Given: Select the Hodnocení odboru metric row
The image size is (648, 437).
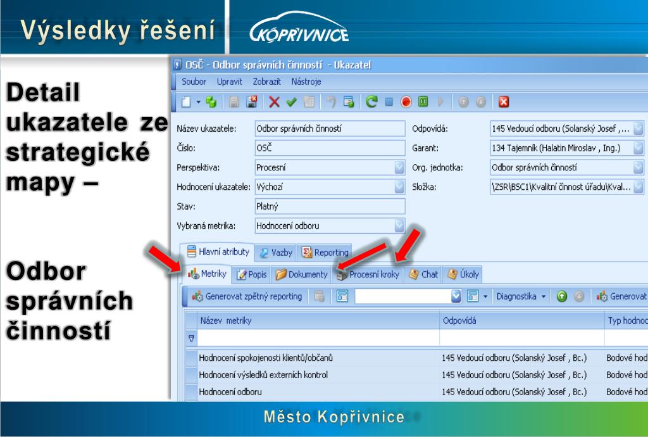Looking at the screenshot, I should click(x=416, y=391).
